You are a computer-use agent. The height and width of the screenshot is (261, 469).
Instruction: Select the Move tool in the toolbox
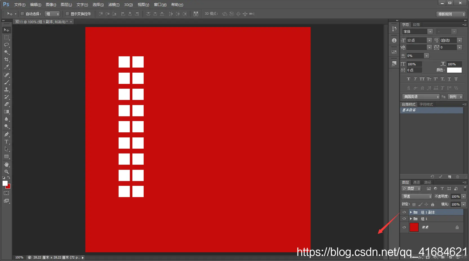tap(6, 30)
